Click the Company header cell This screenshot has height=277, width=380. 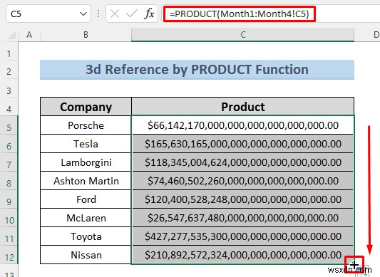86,107
